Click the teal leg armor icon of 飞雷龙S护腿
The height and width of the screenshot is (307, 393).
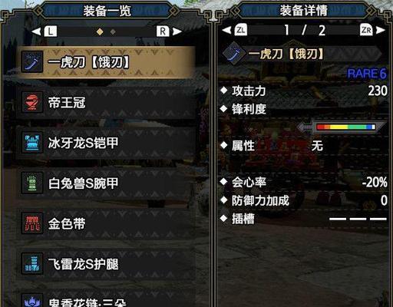tap(32, 264)
